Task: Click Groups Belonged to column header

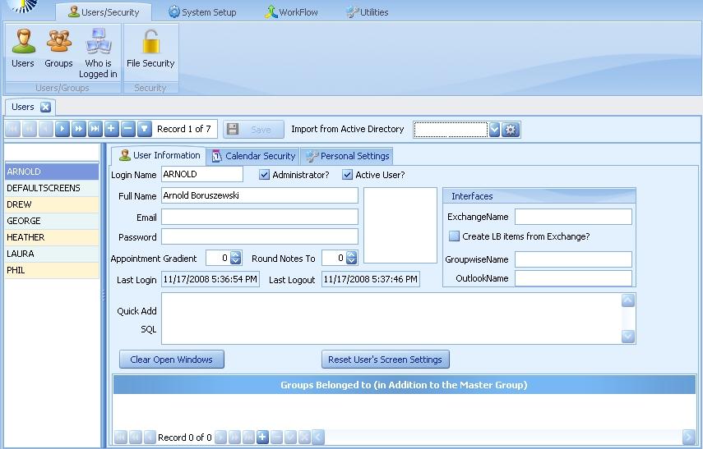Action: click(x=404, y=385)
